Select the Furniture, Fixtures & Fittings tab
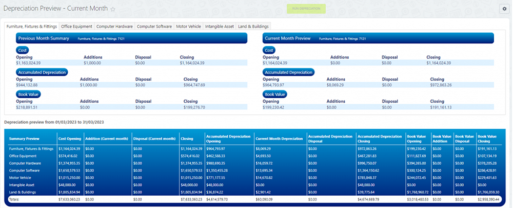513x208 pixels. tap(31, 26)
